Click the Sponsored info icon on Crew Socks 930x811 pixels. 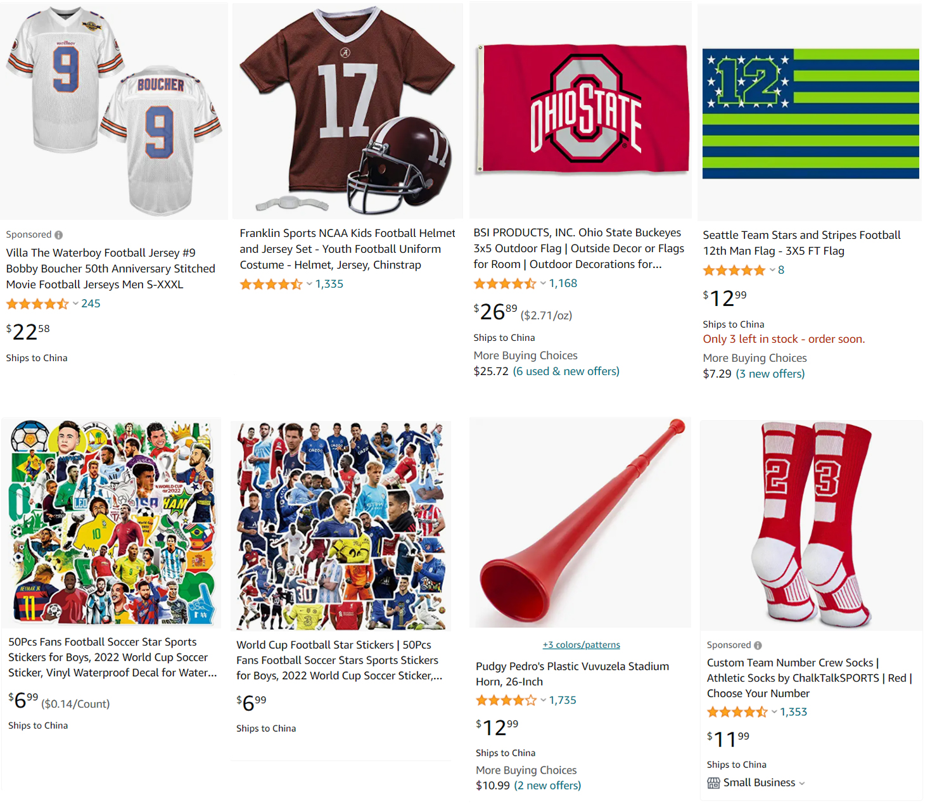[x=758, y=646]
